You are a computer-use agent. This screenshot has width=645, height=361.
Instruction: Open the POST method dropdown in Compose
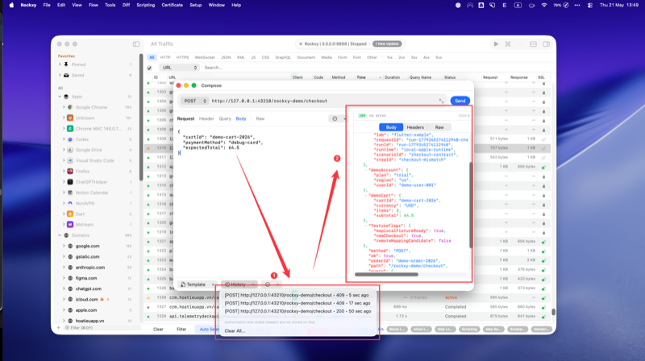194,101
